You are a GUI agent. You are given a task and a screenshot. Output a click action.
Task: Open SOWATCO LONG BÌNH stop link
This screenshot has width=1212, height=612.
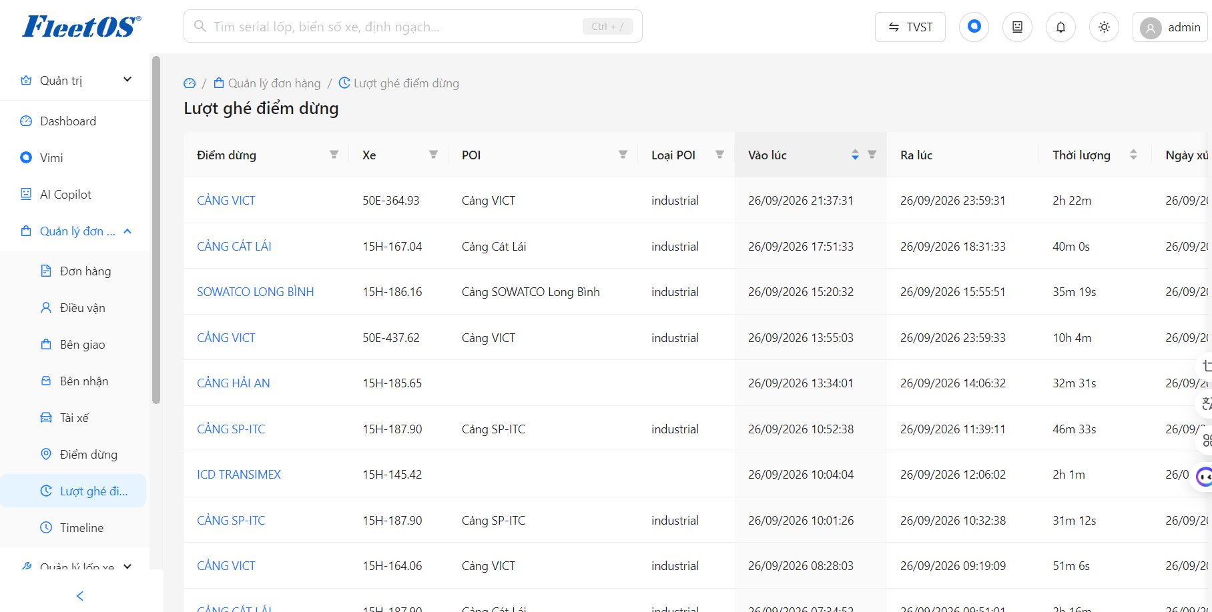click(256, 292)
